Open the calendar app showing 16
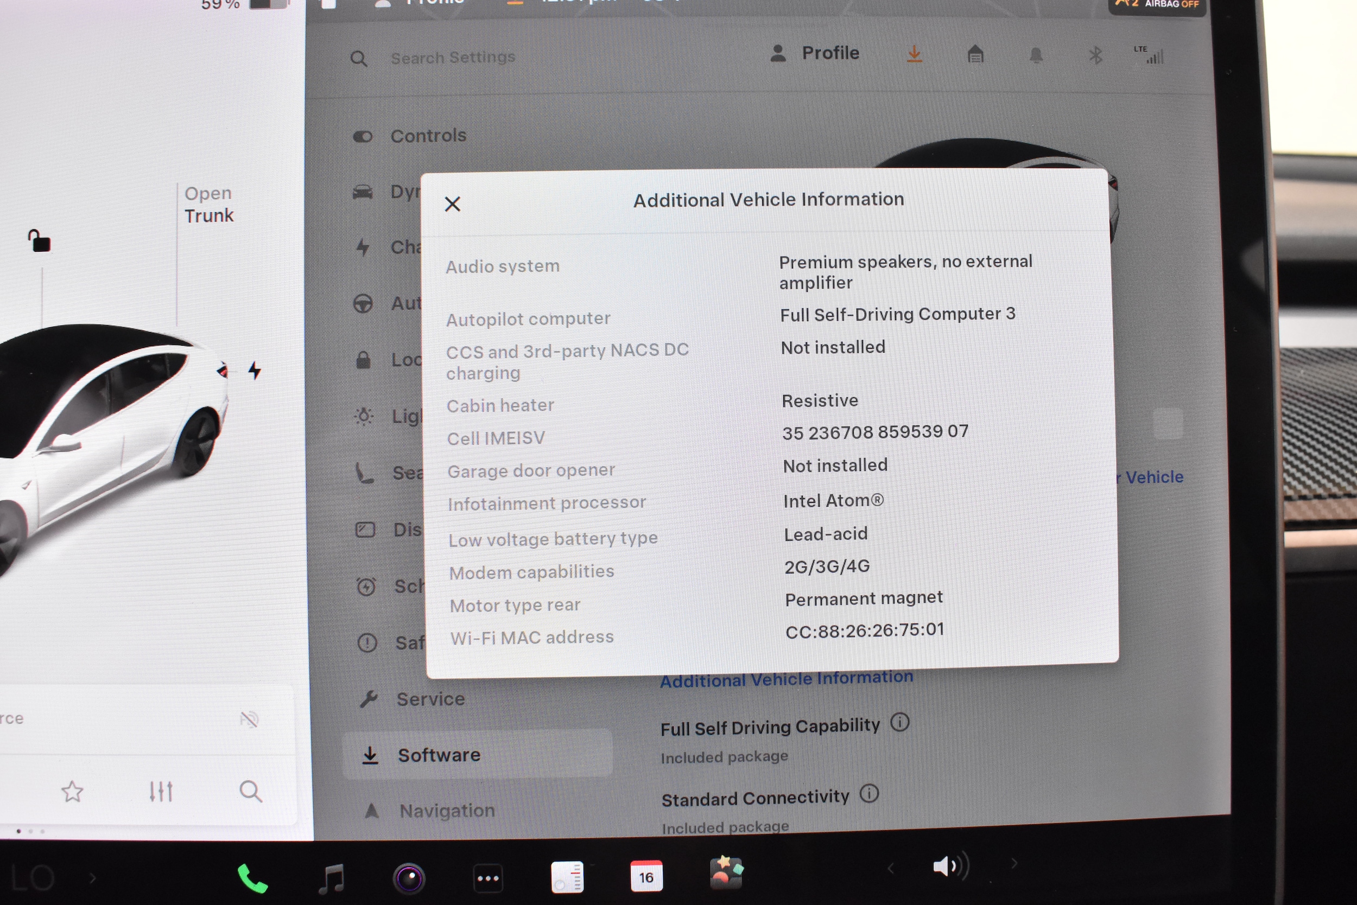1357x905 pixels. [646, 876]
